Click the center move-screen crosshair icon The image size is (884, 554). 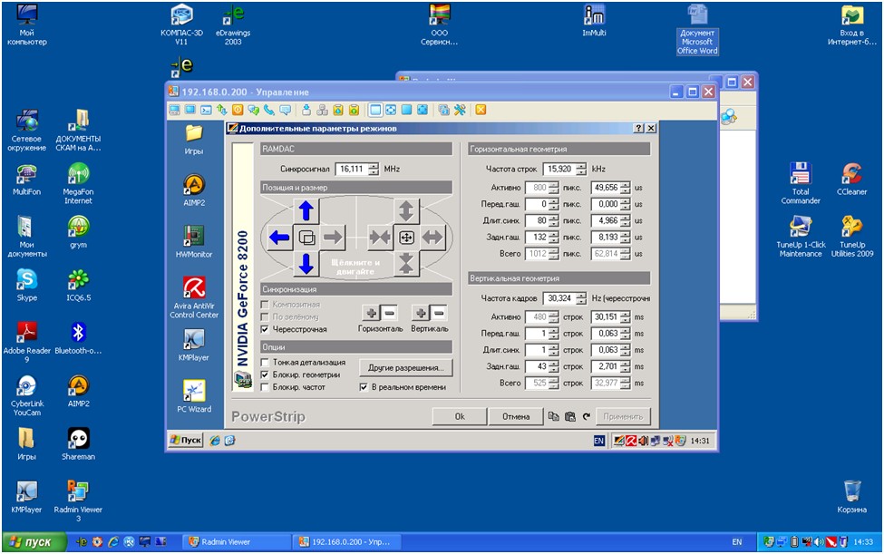pos(406,238)
